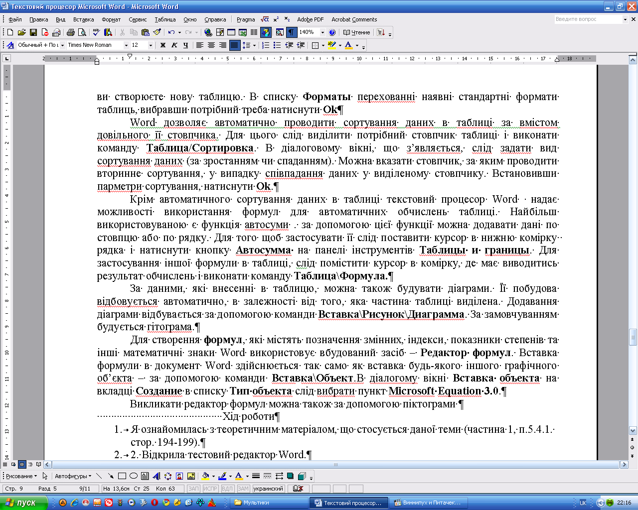Click the украинский language status field
The height and width of the screenshot is (510, 638).
pyautogui.click(x=269, y=489)
